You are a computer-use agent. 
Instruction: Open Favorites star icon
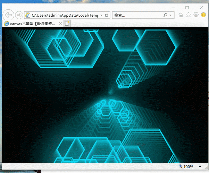tap(188, 15)
